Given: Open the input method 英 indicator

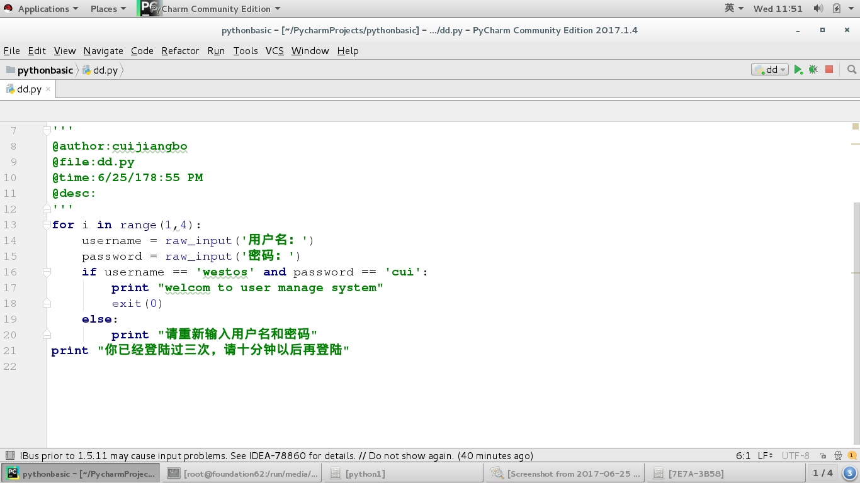Looking at the screenshot, I should [x=734, y=8].
